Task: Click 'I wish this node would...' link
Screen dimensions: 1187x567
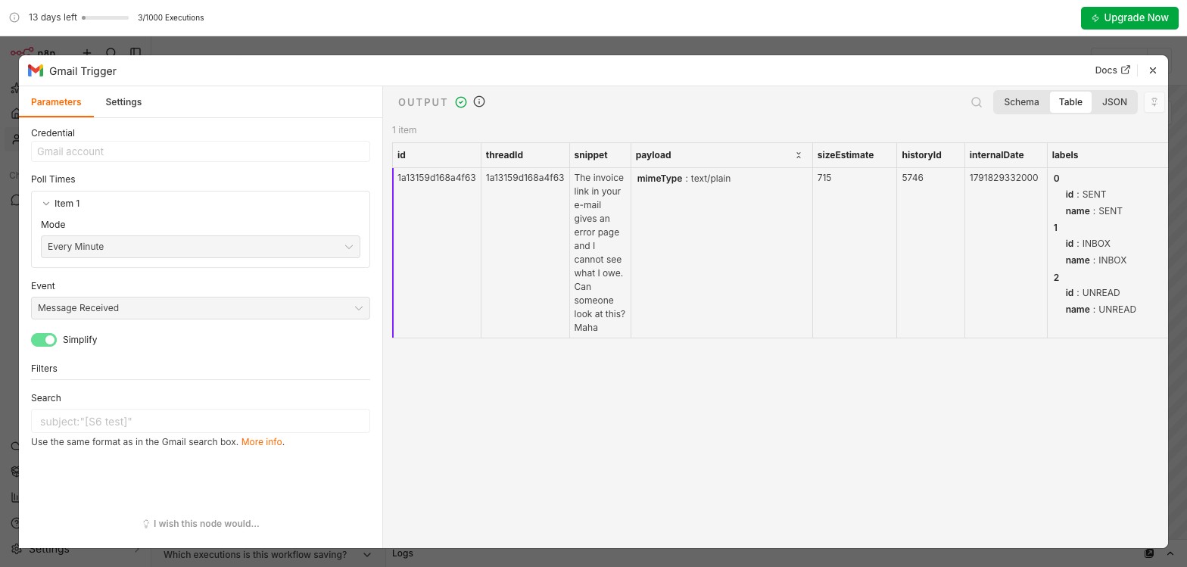Action: pyautogui.click(x=206, y=524)
